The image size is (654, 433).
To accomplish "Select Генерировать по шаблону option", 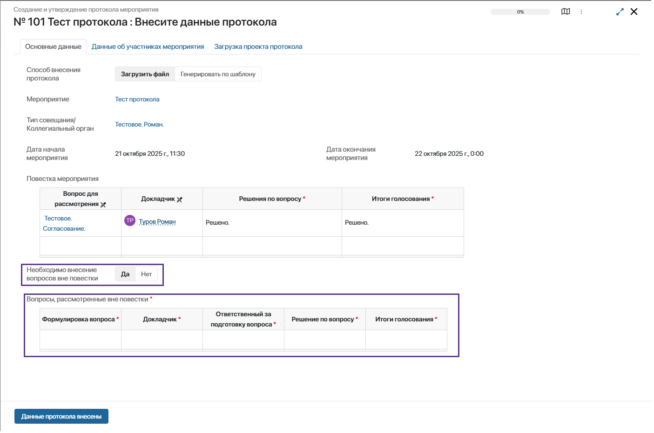I will [x=218, y=74].
